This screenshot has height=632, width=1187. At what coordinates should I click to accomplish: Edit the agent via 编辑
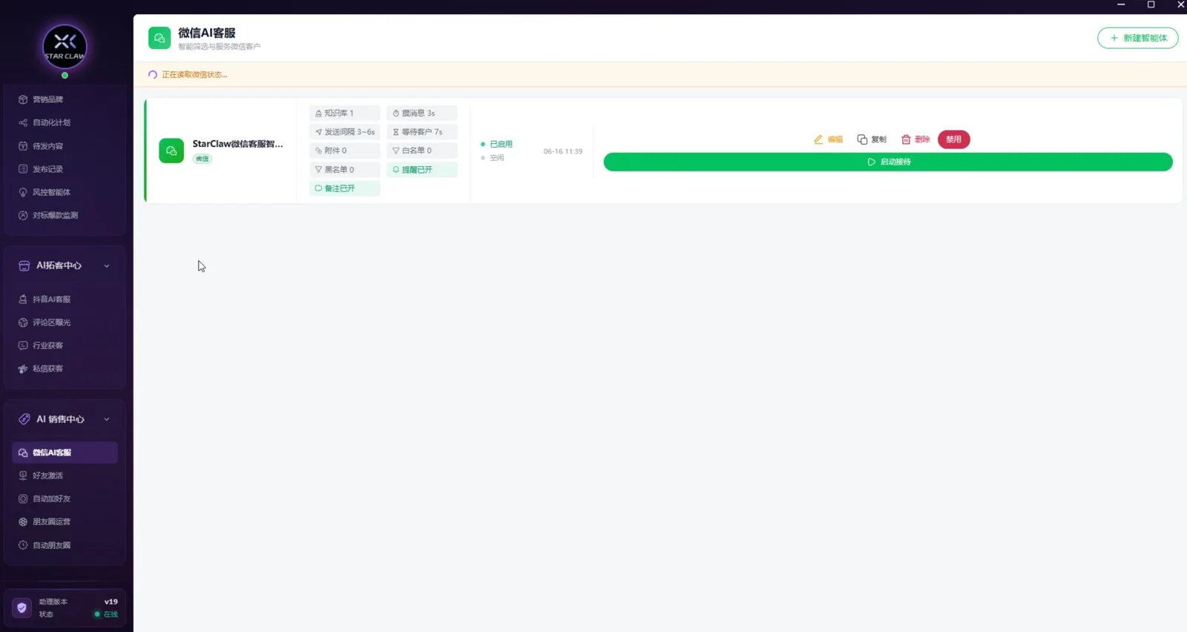click(x=828, y=139)
